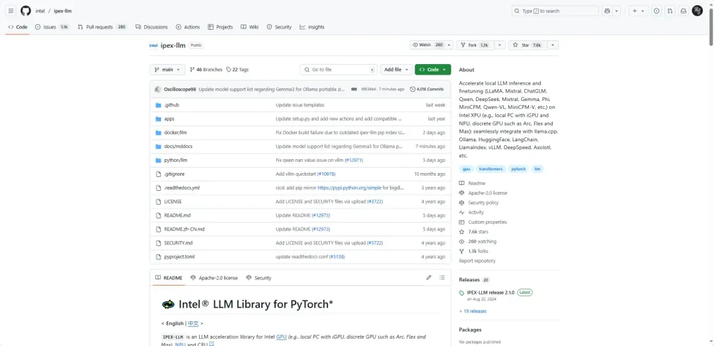Screen dimensions: 714x346
Task: Open the Wiki tab
Action: tap(249, 27)
